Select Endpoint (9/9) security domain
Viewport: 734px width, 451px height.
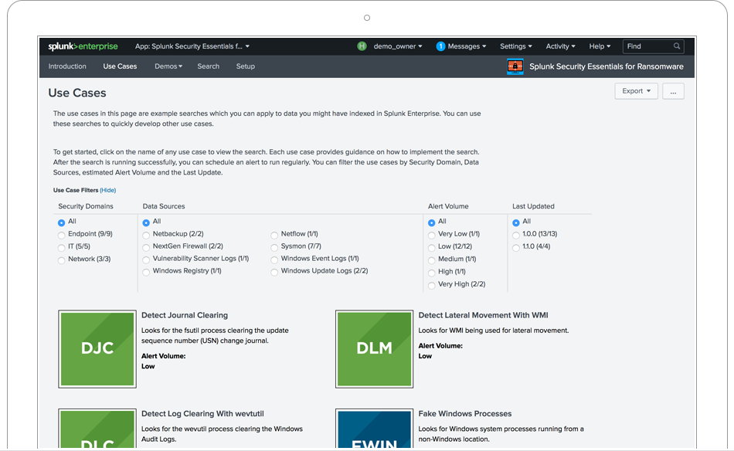coord(61,236)
